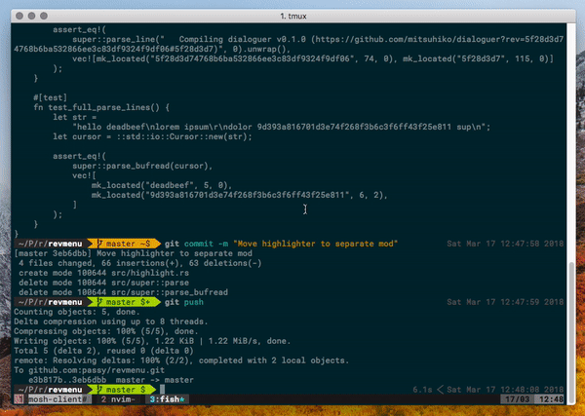Click 'Total 5 (delta 2), reused 0 (delta 0)'
This screenshot has height=416, width=585.
click(103, 351)
